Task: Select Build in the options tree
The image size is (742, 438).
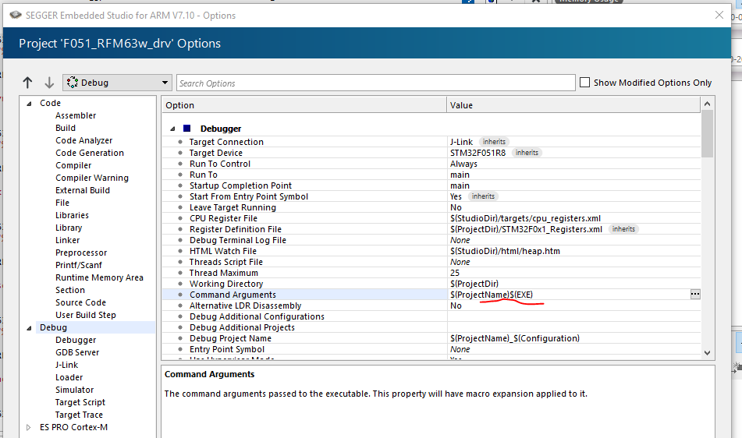Action: 66,128
